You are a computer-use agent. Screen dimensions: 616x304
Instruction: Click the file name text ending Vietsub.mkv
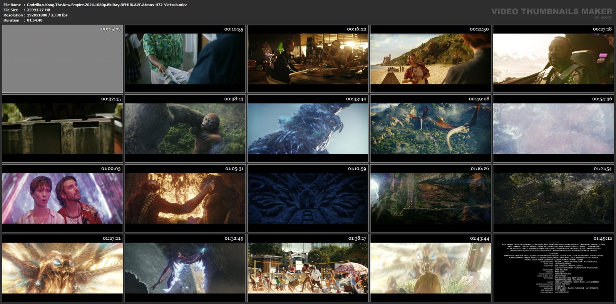[107, 5]
